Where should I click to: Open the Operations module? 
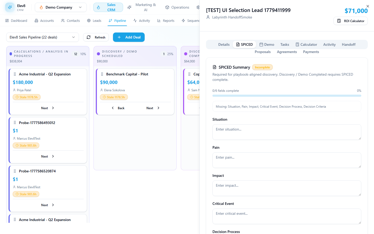click(177, 7)
